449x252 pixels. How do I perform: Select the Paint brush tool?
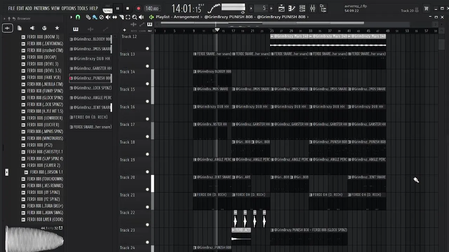click(95, 17)
